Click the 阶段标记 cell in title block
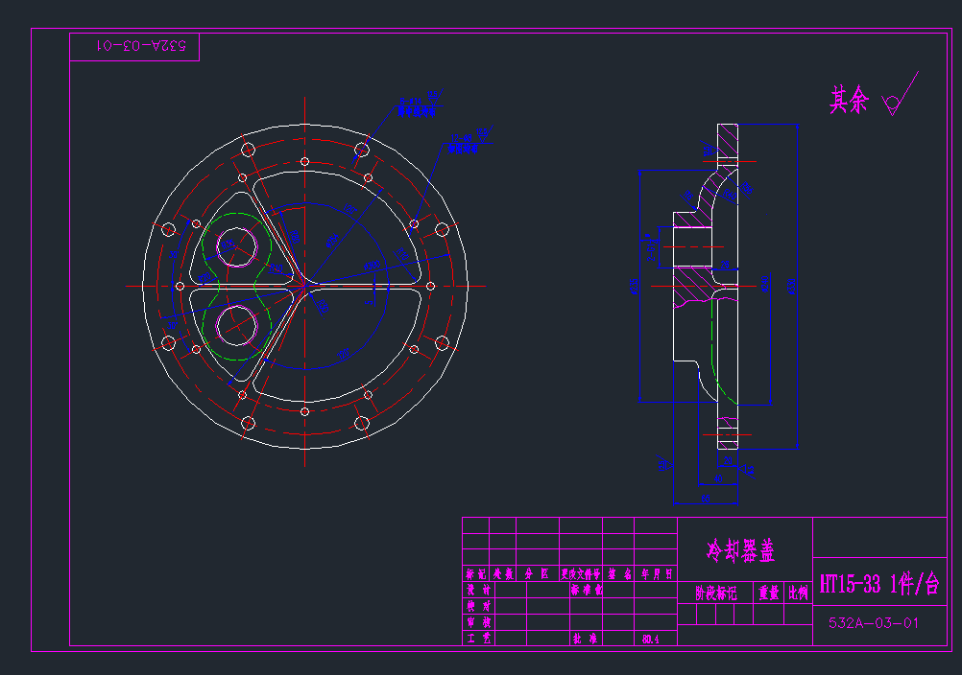The image size is (962, 675). coord(714,593)
